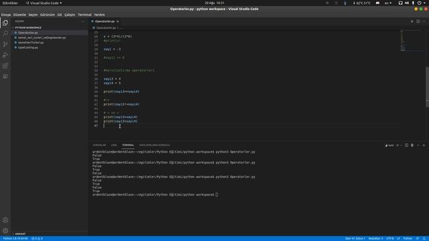Open the terminal launch profile dropdown arrow
This screenshot has height=241, width=429.
tap(401, 145)
